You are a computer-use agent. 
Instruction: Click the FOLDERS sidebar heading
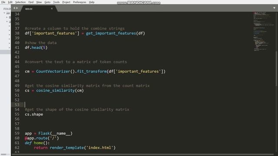point(7,9)
